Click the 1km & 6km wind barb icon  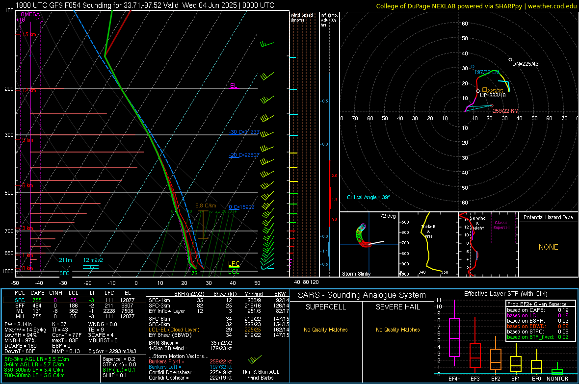[x=255, y=359]
